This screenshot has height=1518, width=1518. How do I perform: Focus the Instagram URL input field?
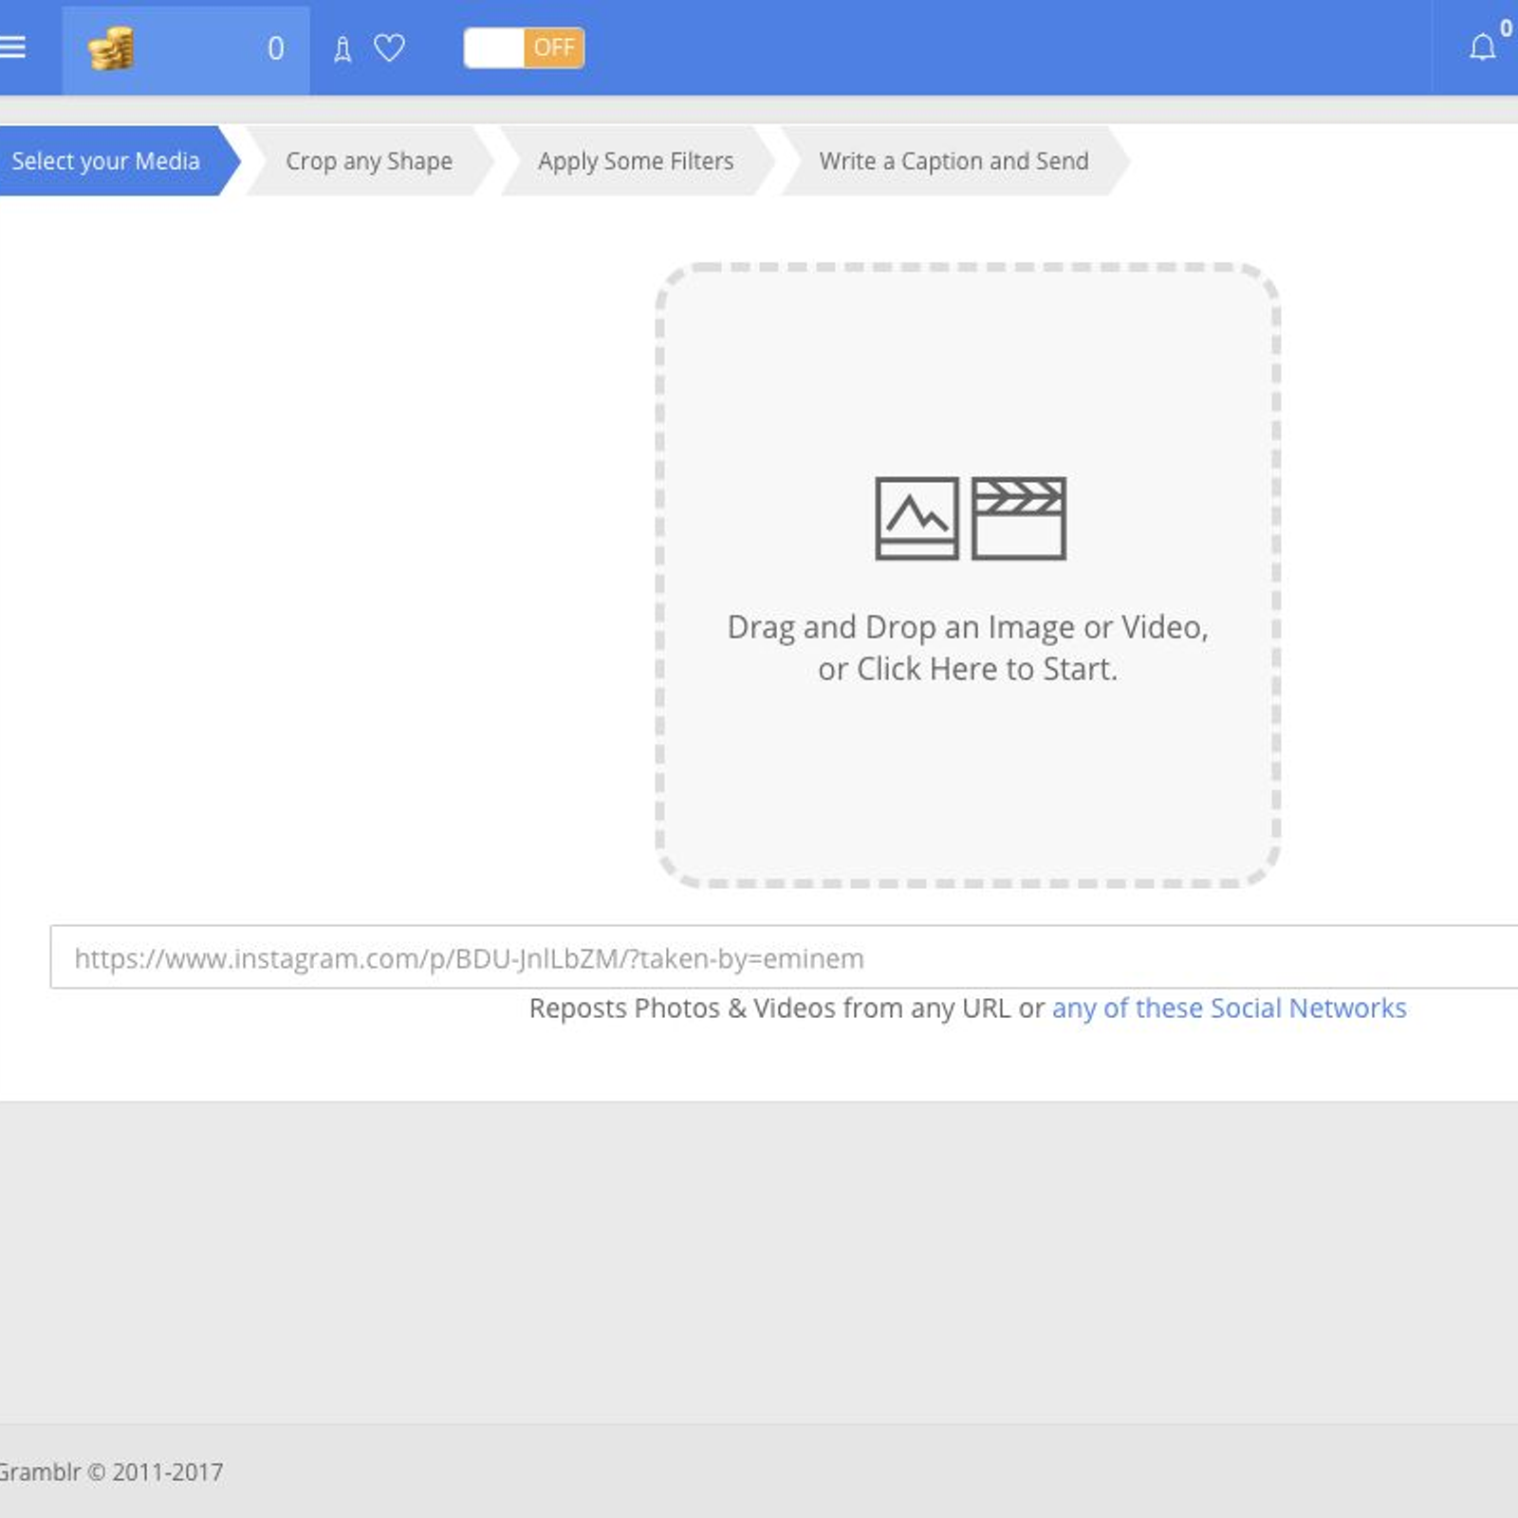pos(784,957)
